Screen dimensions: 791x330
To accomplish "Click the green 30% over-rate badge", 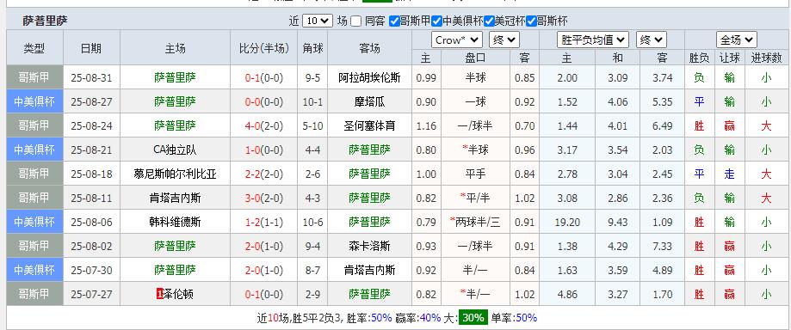I will pos(473,318).
